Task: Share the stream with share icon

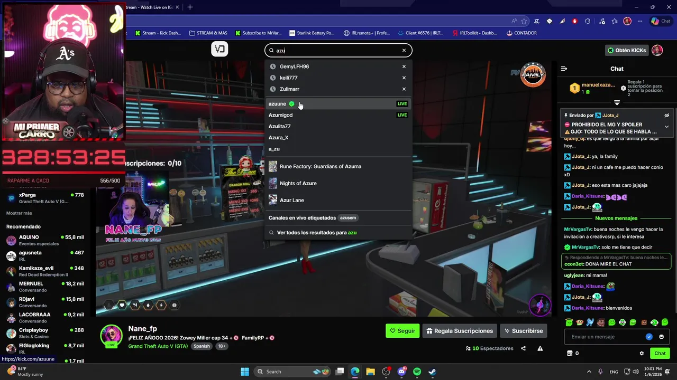Action: click(523, 348)
